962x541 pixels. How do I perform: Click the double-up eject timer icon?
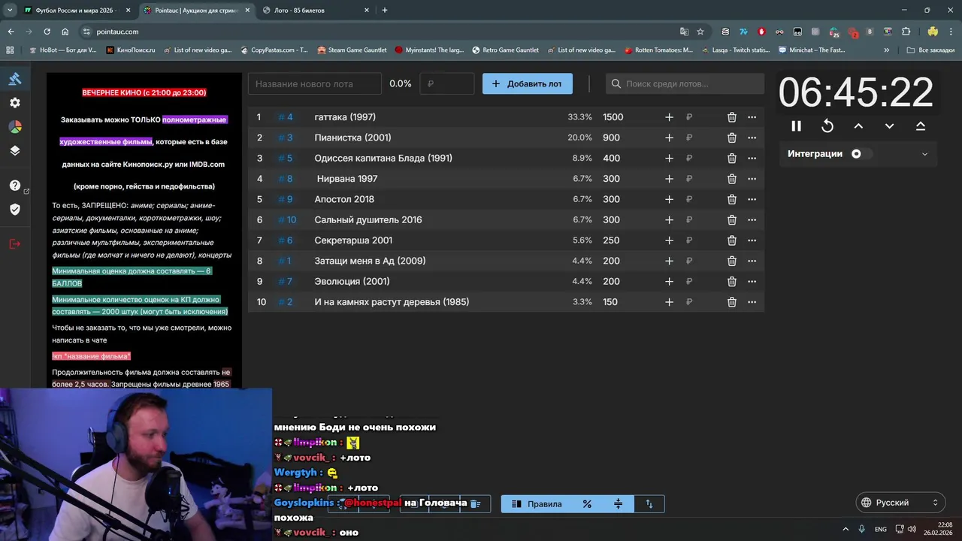point(921,126)
